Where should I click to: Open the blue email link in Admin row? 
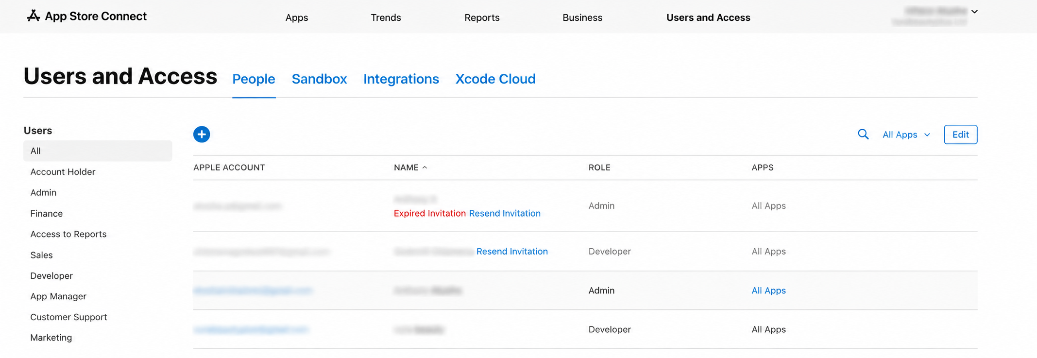coord(253,290)
